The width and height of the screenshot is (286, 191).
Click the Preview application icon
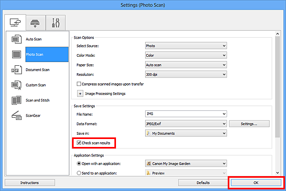point(148,173)
